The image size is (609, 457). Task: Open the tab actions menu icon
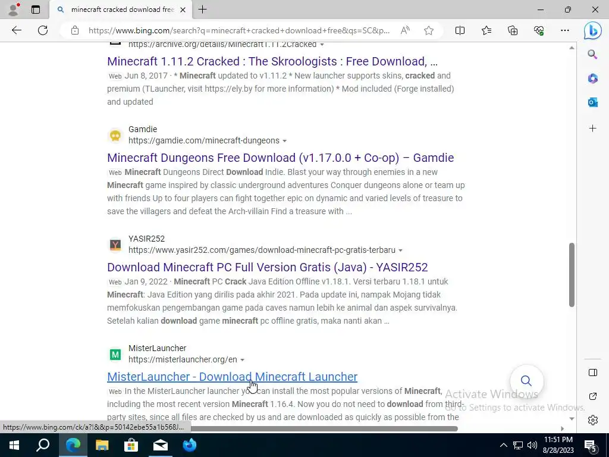click(x=36, y=10)
